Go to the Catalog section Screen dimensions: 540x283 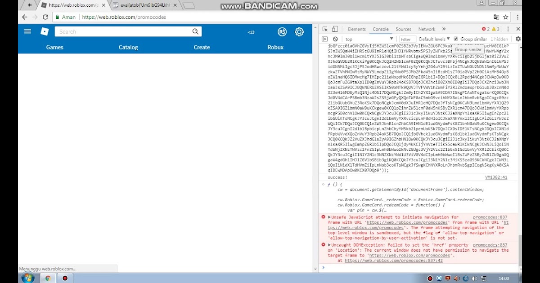(128, 47)
